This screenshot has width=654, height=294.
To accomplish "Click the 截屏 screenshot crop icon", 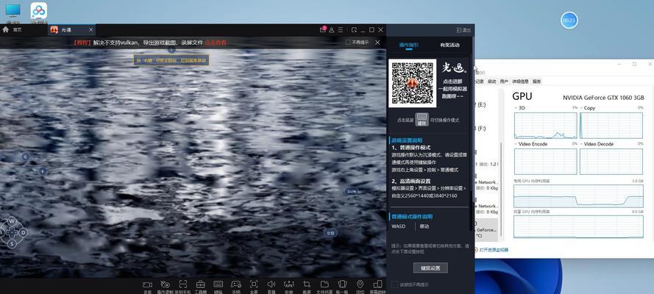I will coord(307,284).
